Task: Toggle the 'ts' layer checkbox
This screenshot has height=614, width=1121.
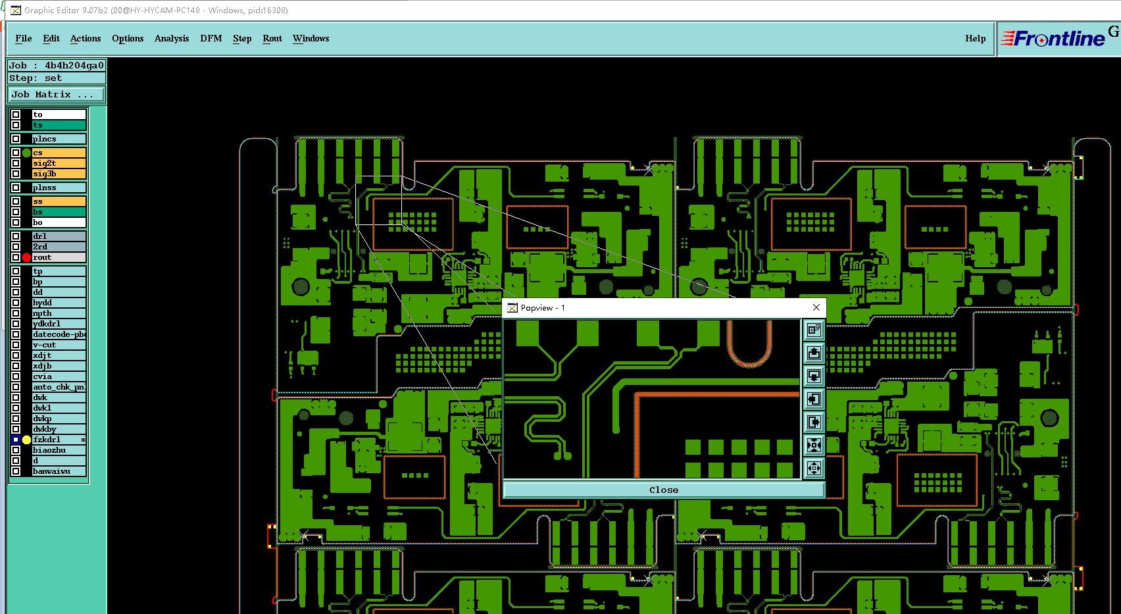Action: (16, 125)
